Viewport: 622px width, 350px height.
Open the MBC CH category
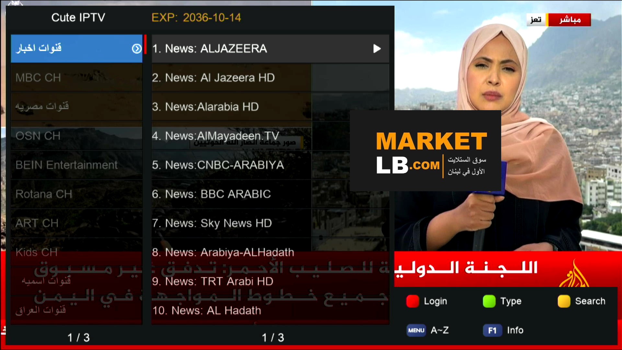(76, 78)
